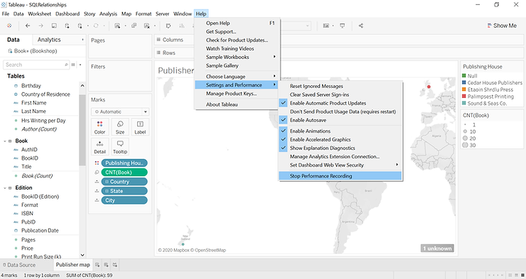This screenshot has width=526, height=279.
Task: Click the new dashboard tab icon
Action: click(x=106, y=265)
